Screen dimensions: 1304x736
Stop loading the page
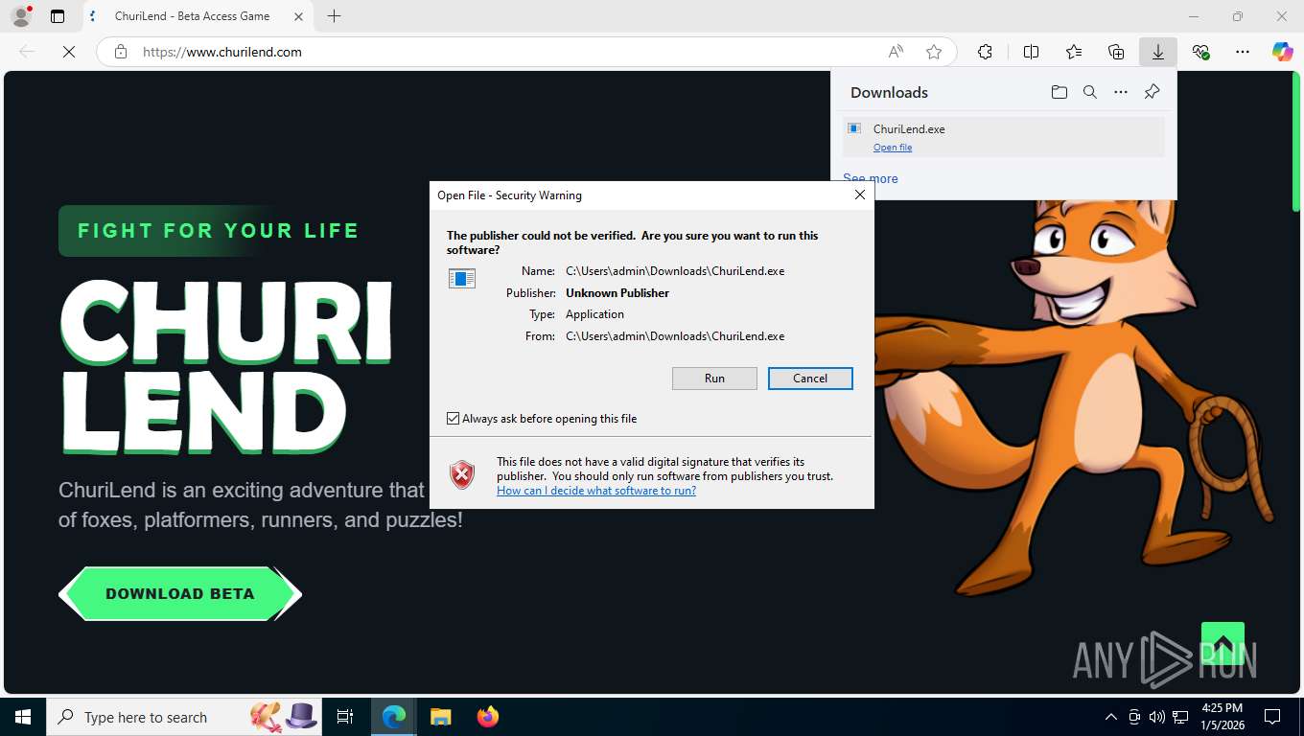point(69,52)
